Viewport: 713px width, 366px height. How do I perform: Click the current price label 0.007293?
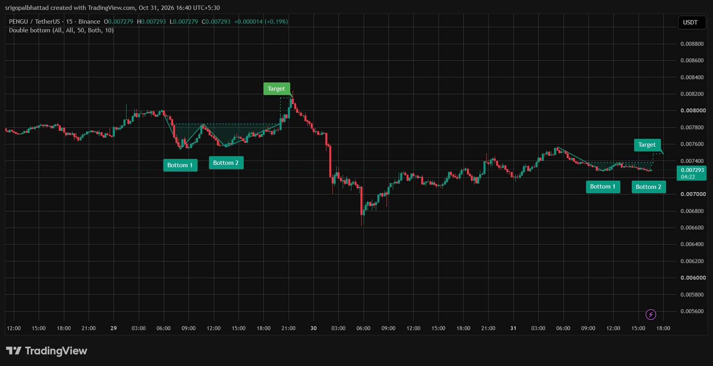coord(692,173)
